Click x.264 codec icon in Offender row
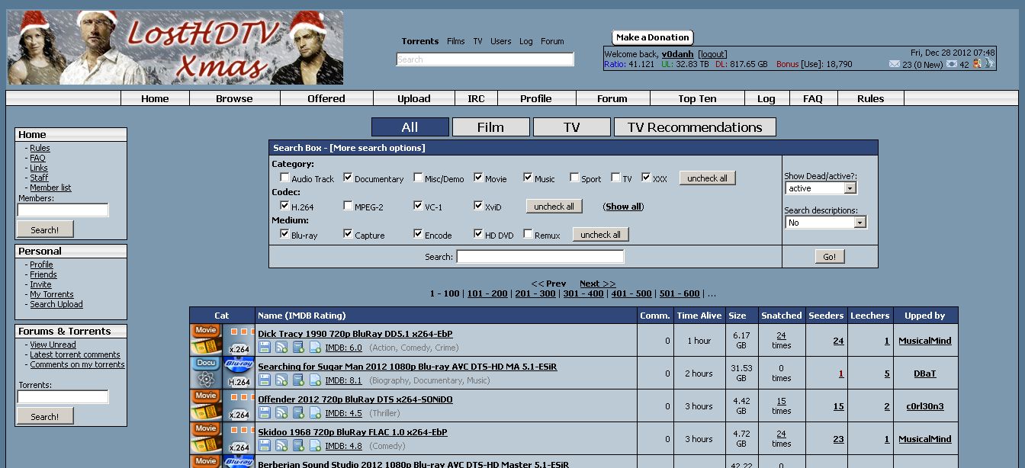 [x=239, y=405]
